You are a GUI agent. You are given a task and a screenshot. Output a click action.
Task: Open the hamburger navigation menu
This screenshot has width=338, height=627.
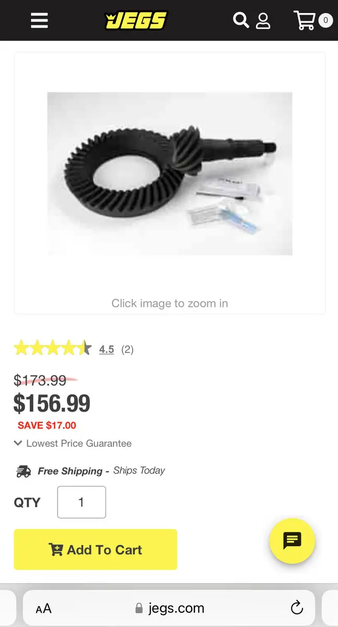pyautogui.click(x=39, y=20)
